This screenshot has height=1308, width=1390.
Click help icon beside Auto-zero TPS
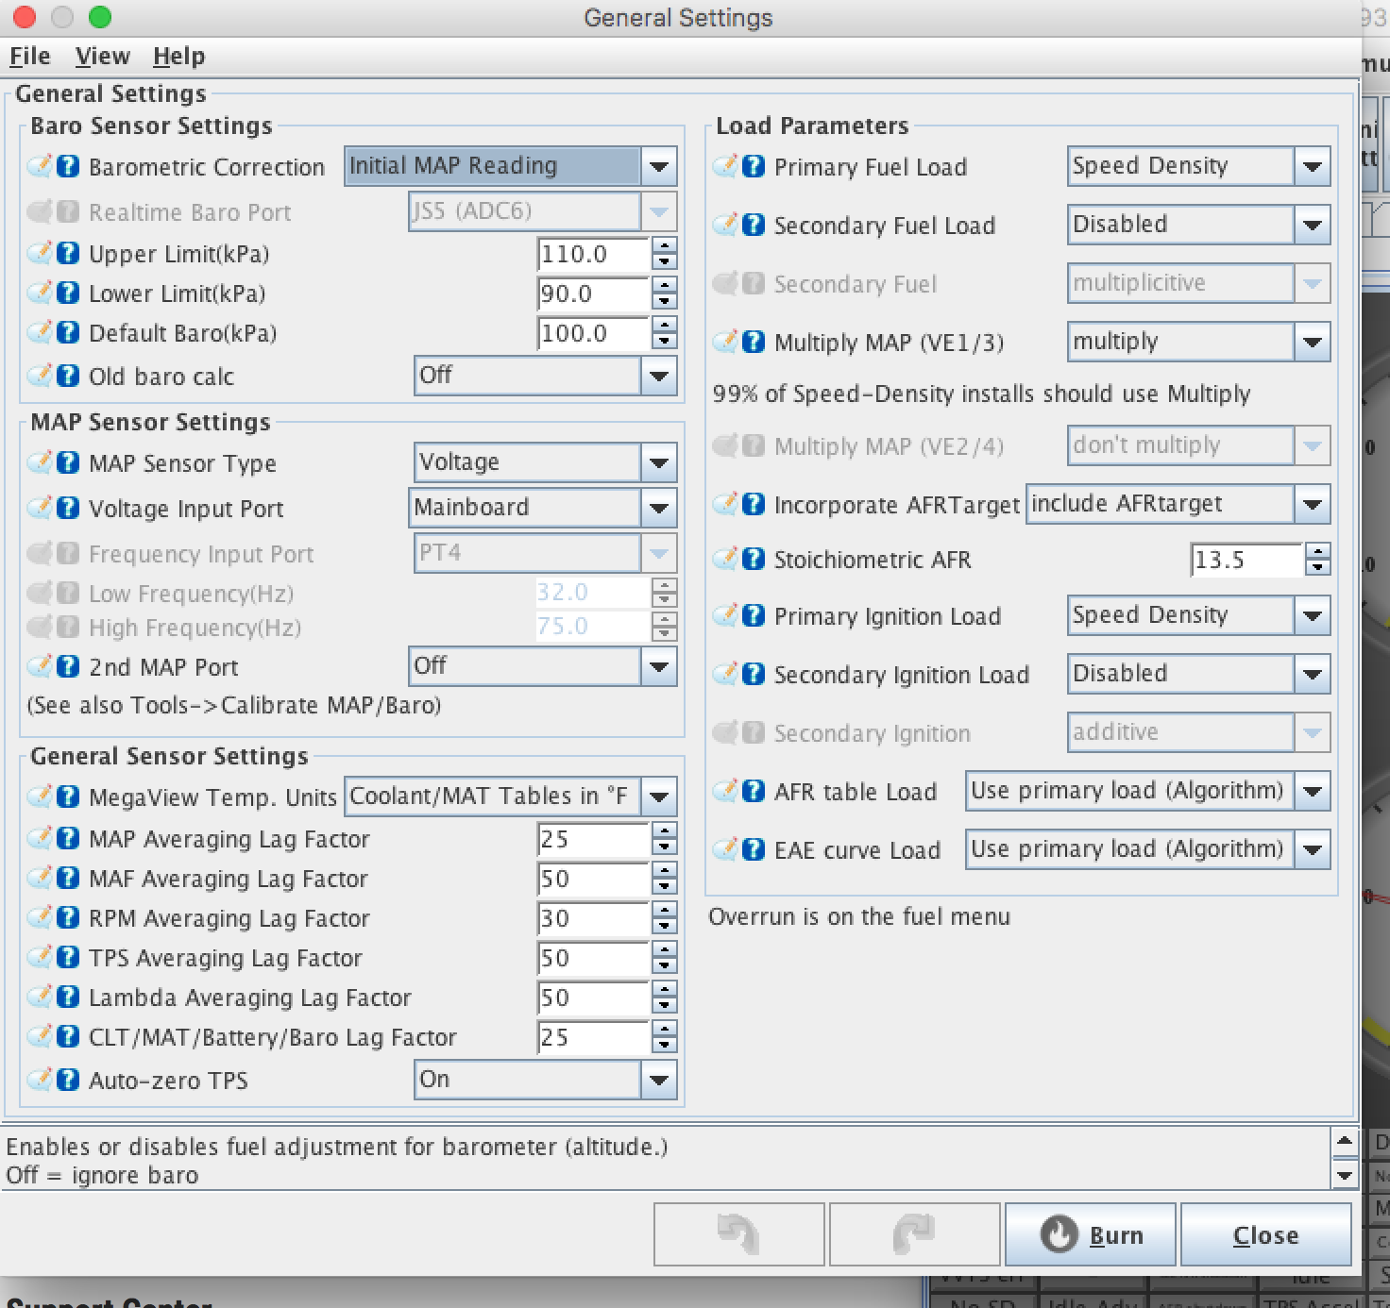pos(68,1080)
